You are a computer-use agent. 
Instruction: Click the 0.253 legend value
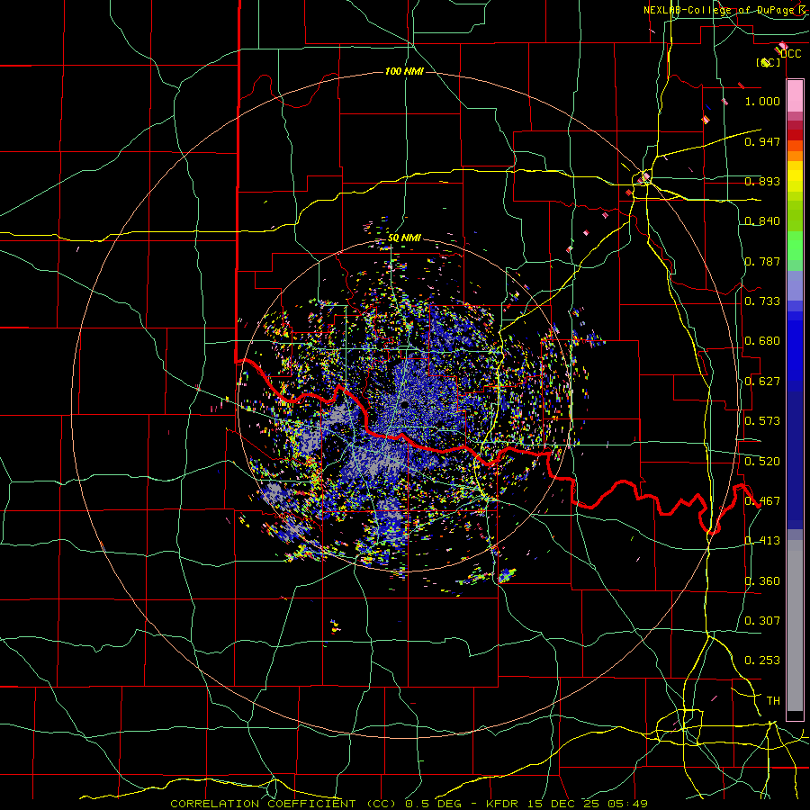762,661
